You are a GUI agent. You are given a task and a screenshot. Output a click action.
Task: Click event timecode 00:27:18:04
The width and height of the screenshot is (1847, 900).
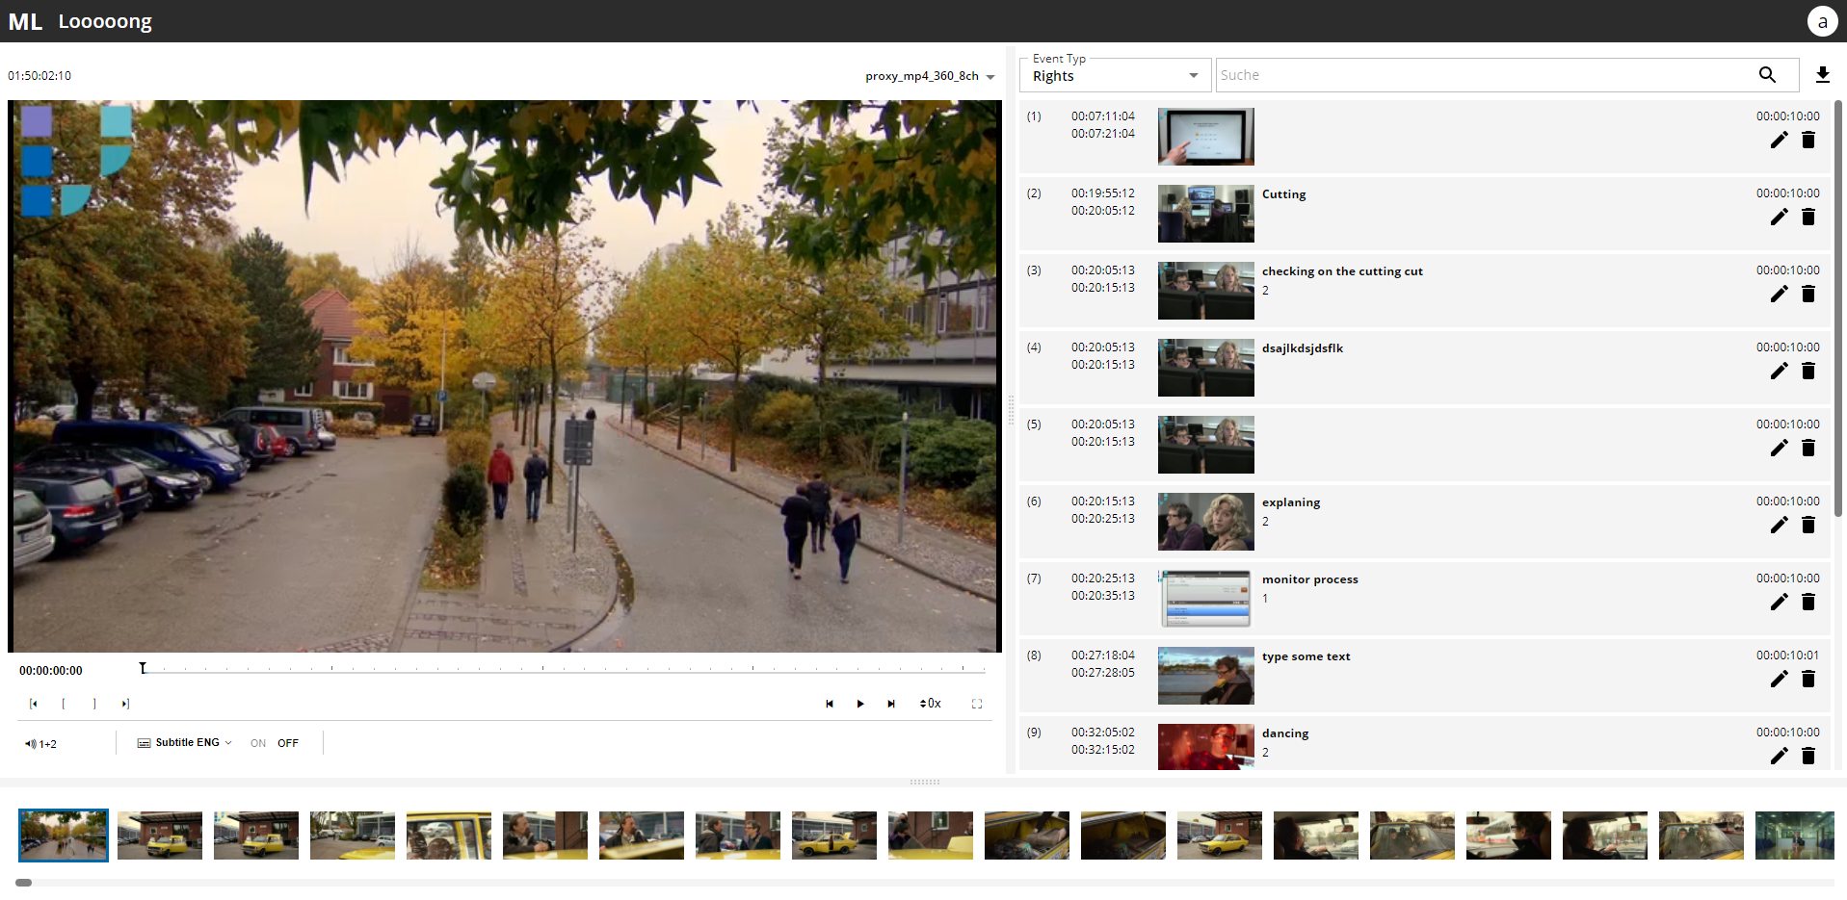[x=1103, y=656]
